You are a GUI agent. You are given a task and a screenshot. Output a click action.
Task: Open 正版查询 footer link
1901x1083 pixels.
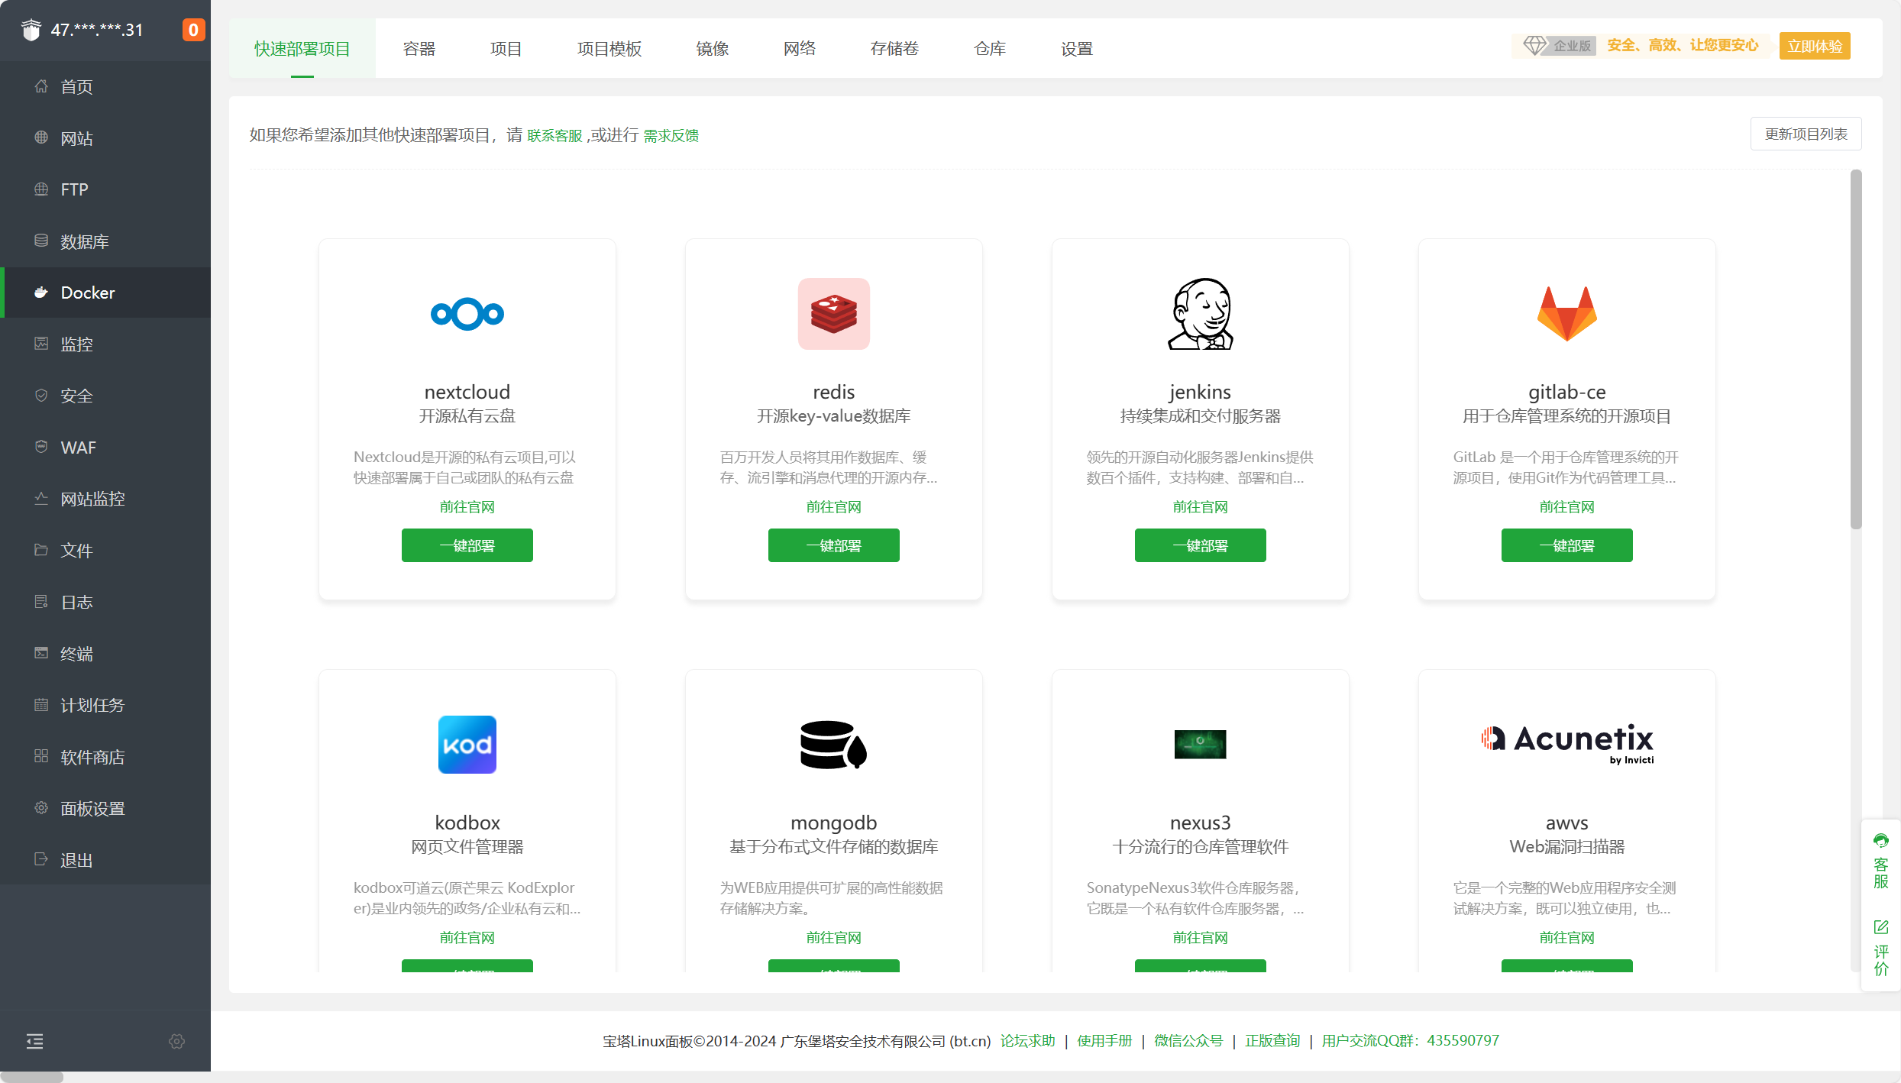[1272, 1041]
